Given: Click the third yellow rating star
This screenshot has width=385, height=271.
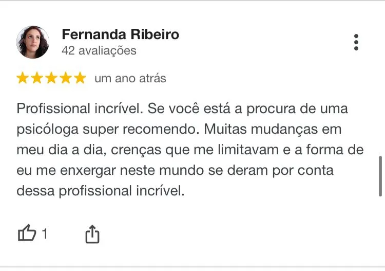Looking at the screenshot, I should [x=51, y=78].
